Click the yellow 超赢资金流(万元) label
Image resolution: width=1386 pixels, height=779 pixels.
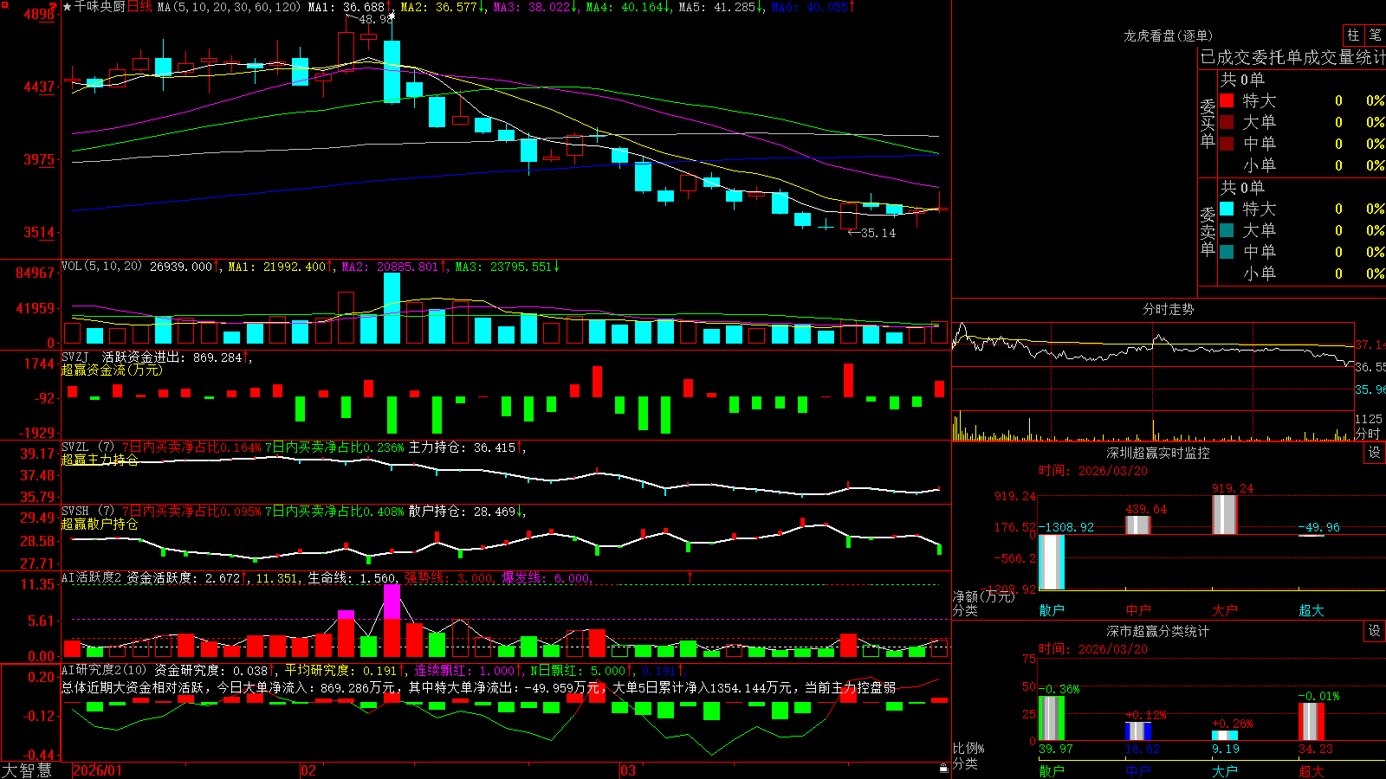(112, 370)
